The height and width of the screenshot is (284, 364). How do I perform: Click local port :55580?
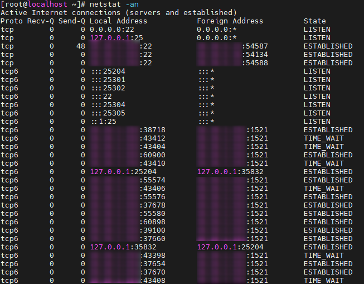pos(152,214)
